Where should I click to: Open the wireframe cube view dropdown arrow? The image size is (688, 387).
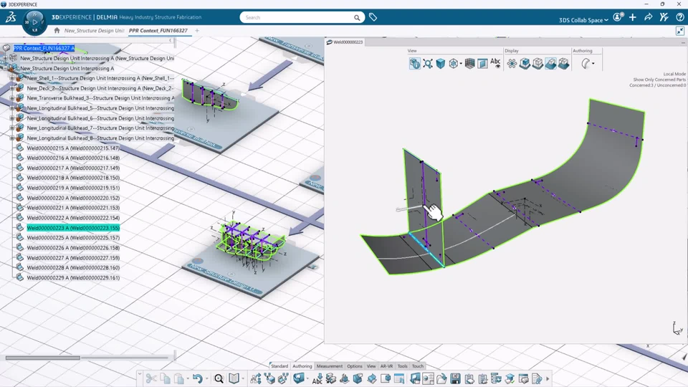point(461,64)
